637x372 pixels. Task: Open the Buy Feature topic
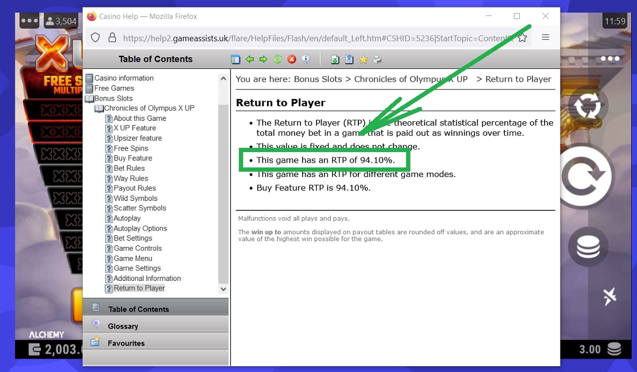tap(133, 158)
